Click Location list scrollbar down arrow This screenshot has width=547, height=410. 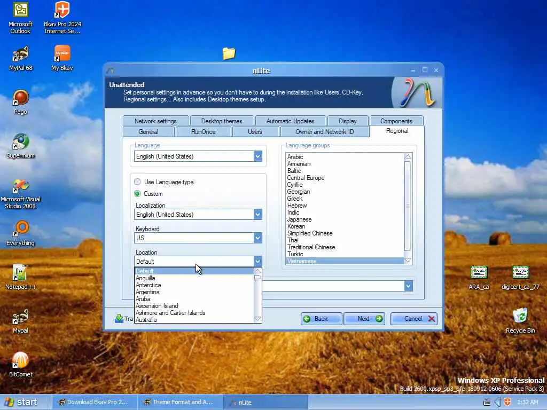pyautogui.click(x=257, y=319)
